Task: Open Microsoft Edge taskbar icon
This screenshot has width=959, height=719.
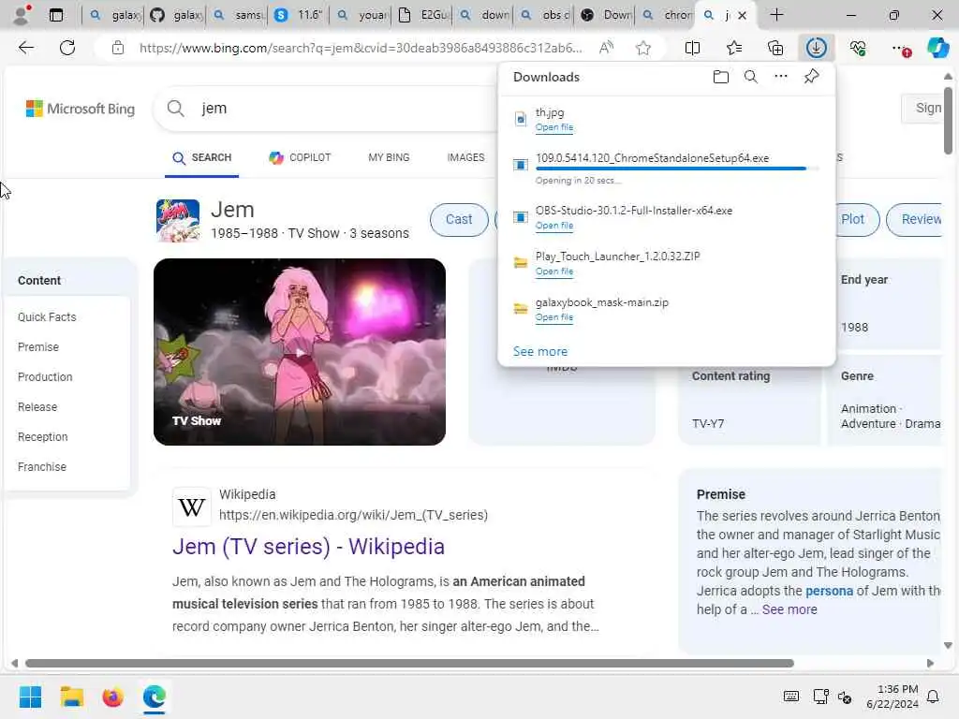Action: (x=155, y=697)
